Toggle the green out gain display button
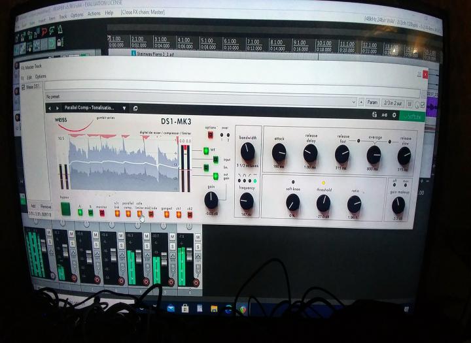The image size is (471, 343). pyautogui.click(x=216, y=176)
